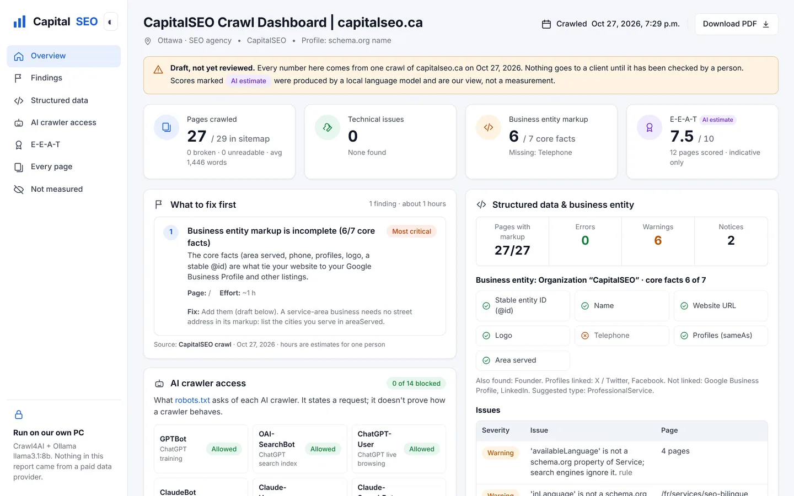Screen dimensions: 794x496
Task: Click the calendar icon next to Crawled date
Action: pyautogui.click(x=546, y=24)
